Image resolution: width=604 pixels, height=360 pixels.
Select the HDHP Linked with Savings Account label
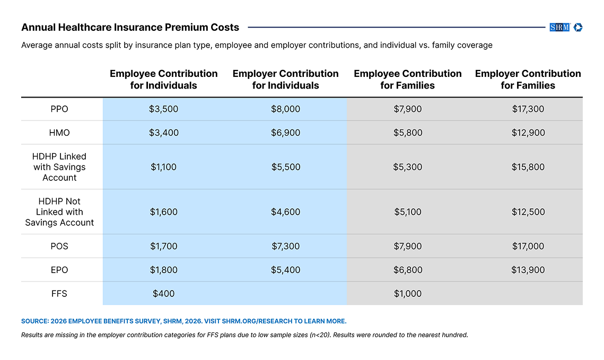point(59,167)
